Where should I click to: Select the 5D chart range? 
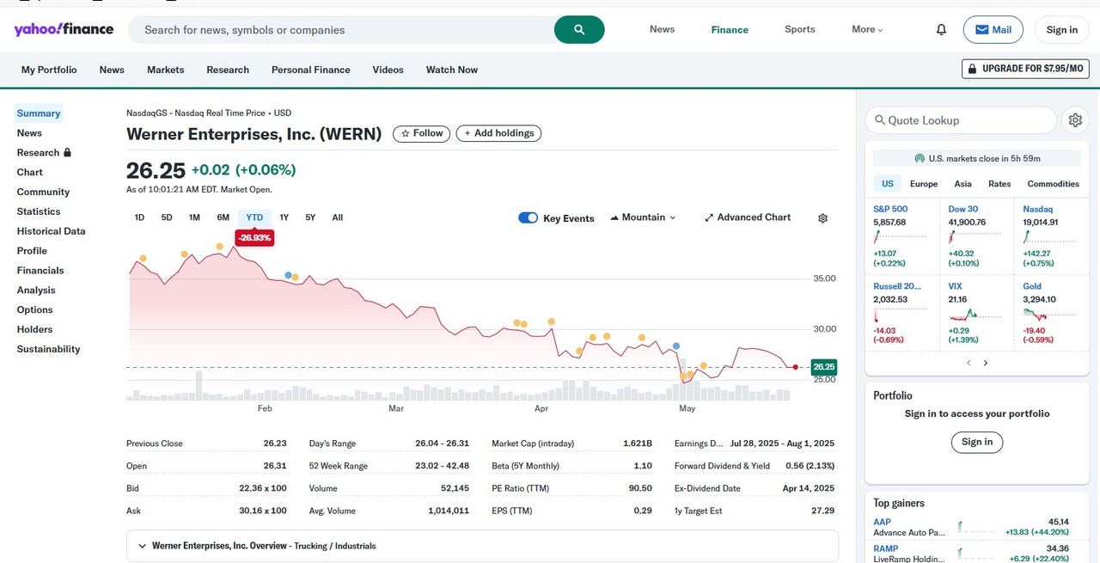[x=167, y=217]
